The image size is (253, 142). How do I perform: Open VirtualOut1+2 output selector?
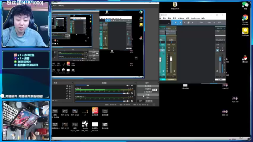click(220, 40)
